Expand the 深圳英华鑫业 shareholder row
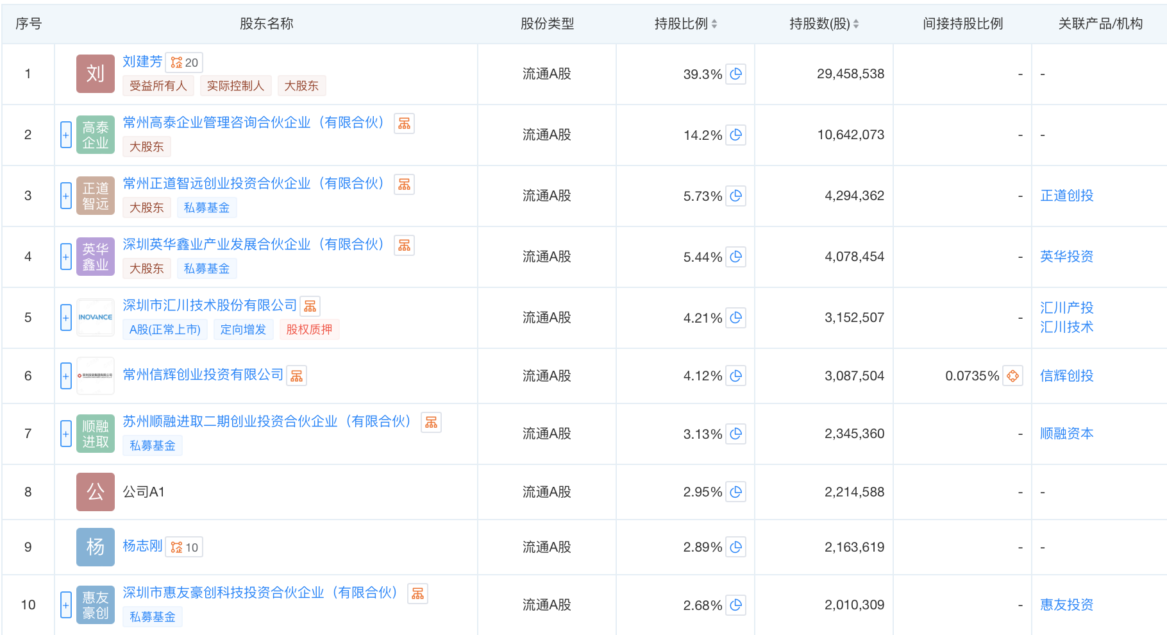Image resolution: width=1167 pixels, height=635 pixels. 66,257
